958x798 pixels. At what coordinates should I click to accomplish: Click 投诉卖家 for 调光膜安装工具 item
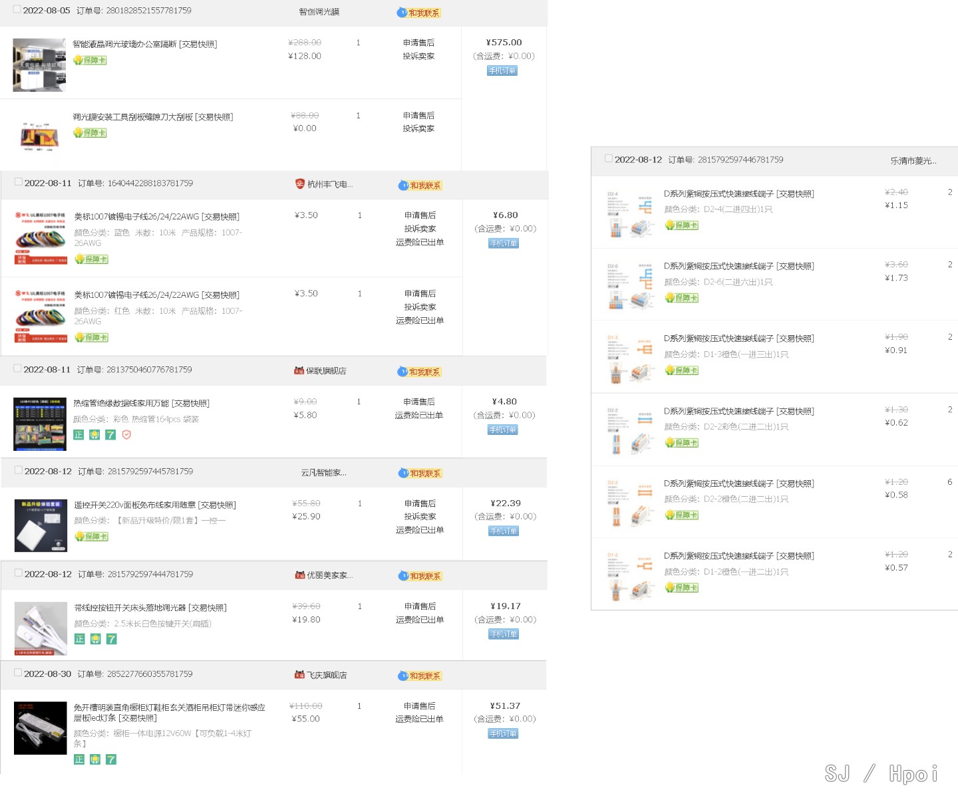click(x=418, y=128)
